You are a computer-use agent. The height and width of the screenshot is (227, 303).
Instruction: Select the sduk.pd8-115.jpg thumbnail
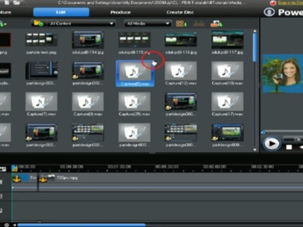(x=134, y=40)
